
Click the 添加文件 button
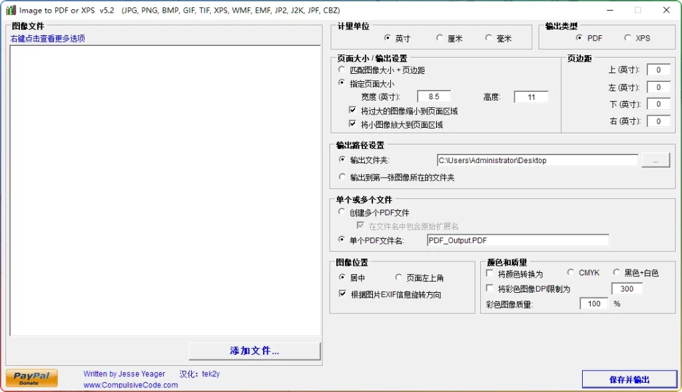[x=254, y=351]
